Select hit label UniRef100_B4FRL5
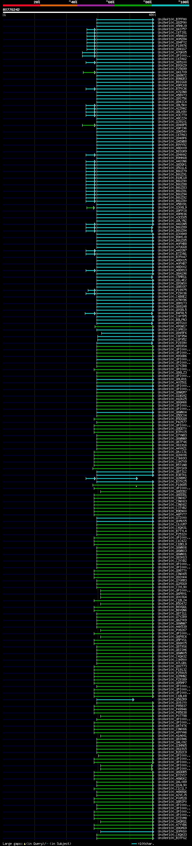 click(x=172, y=313)
